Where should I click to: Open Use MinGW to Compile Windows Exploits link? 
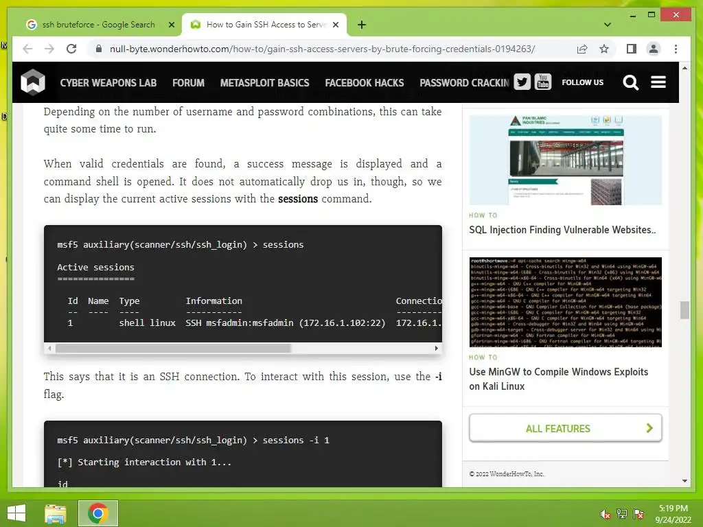tap(559, 379)
